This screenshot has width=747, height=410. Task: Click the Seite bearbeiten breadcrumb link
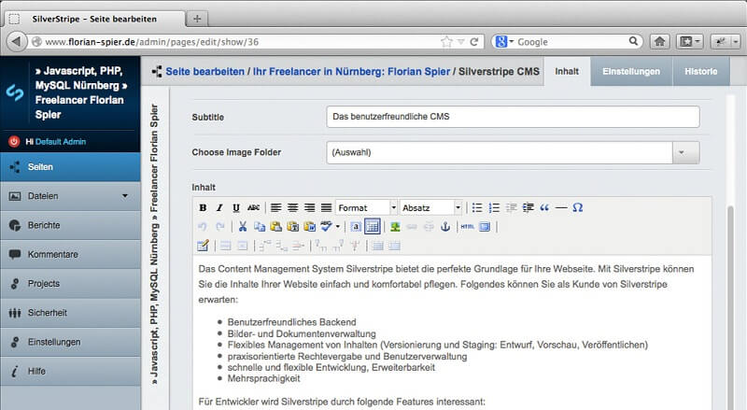(x=204, y=72)
